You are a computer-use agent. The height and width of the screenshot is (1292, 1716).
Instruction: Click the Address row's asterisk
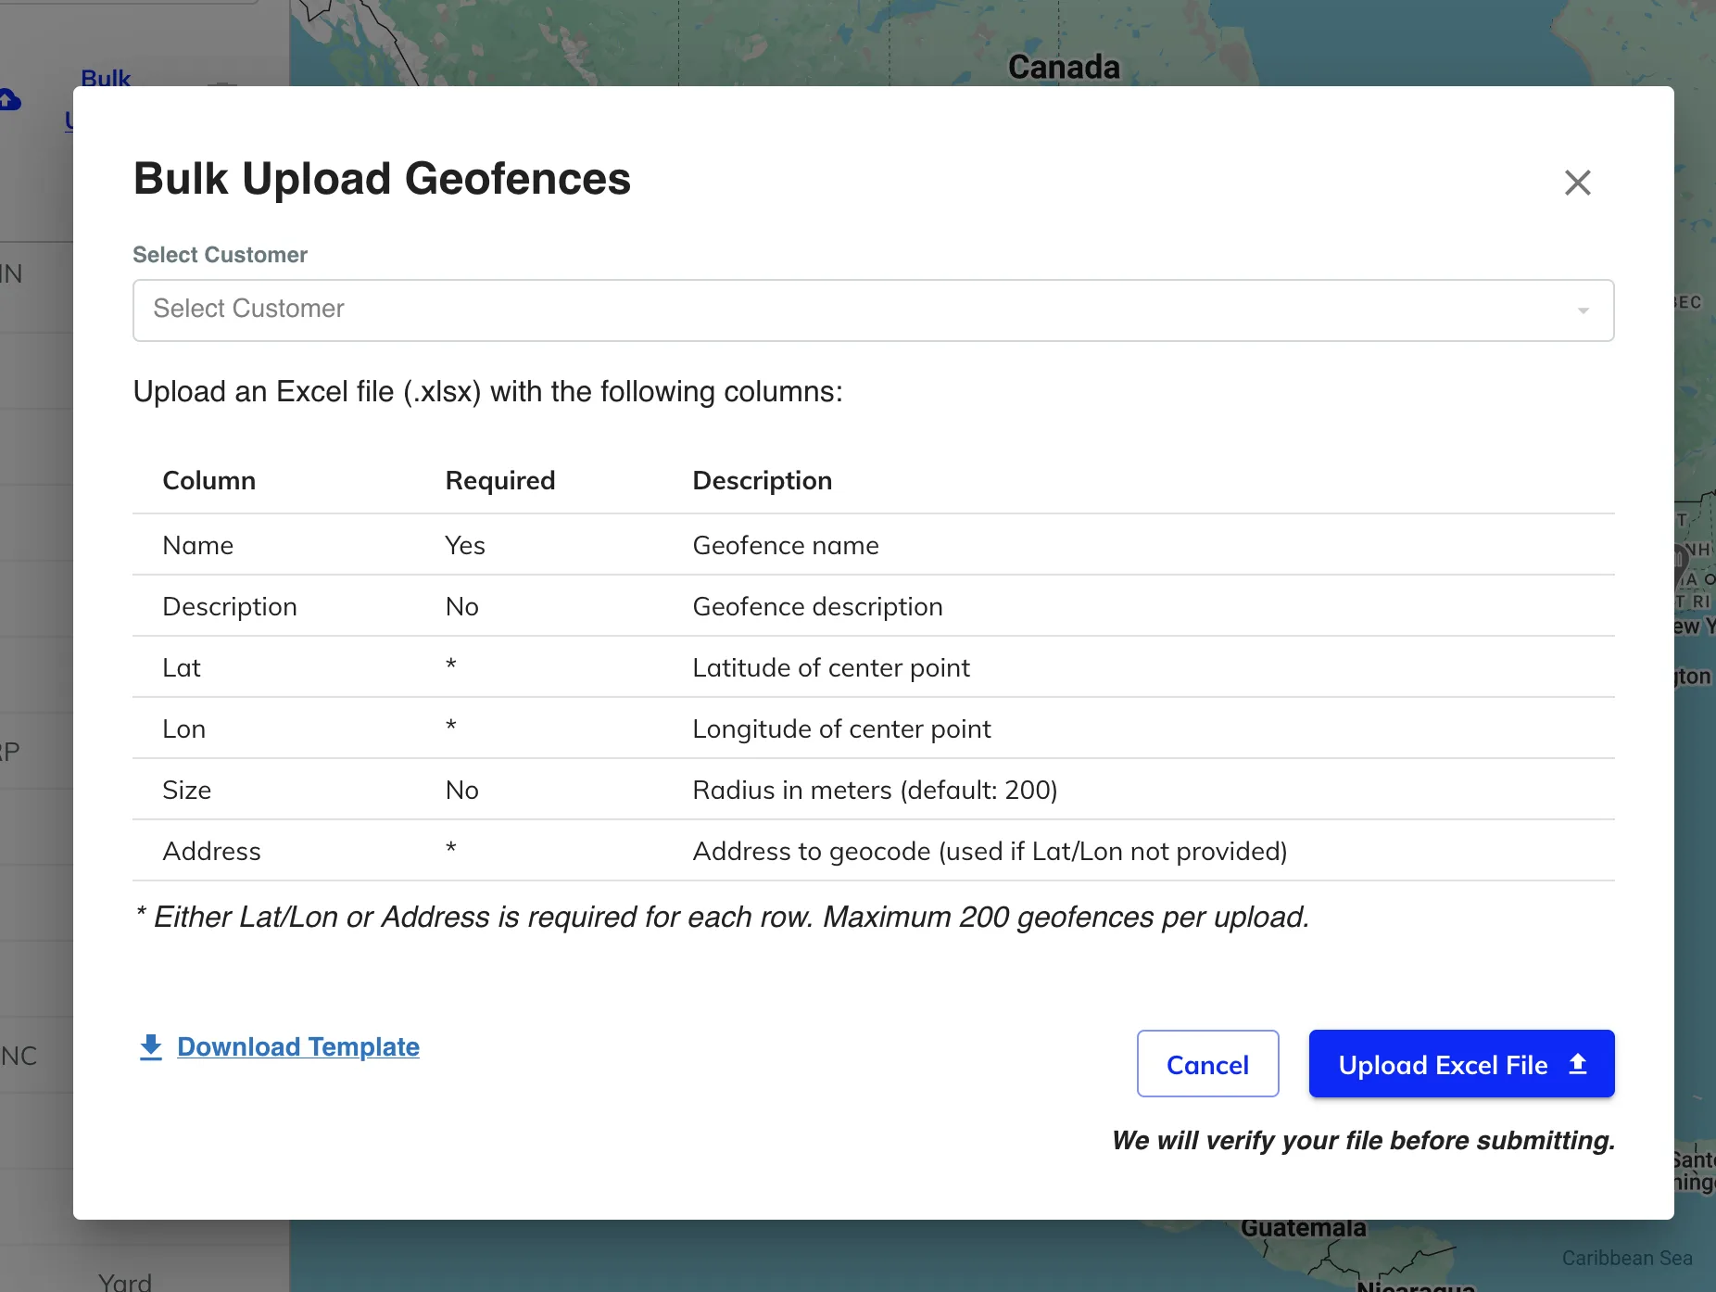(x=450, y=849)
